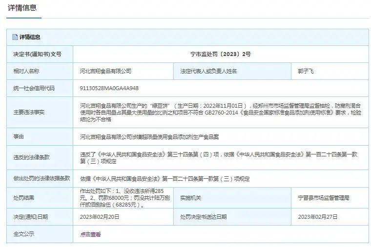This screenshot has width=371, height=247.
Task: Click the 违反的法律条款 label
Action: [31, 157]
